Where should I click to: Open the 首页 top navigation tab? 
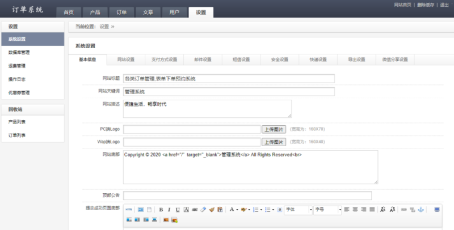click(x=69, y=12)
